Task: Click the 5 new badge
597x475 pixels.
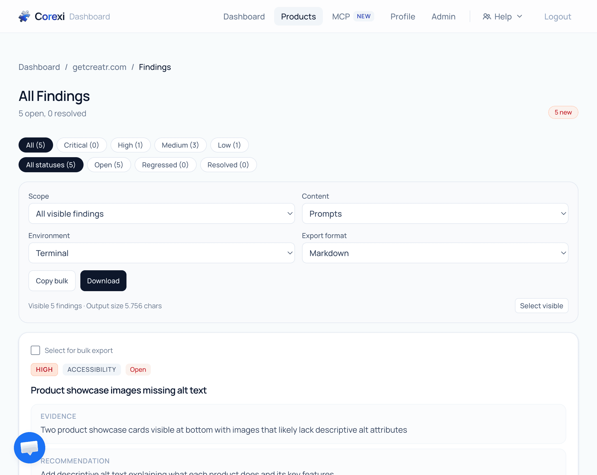Action: [x=563, y=113]
